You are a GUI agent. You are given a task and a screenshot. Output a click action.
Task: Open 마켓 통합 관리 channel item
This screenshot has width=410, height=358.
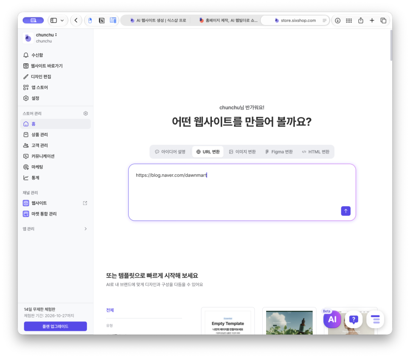click(x=40, y=214)
